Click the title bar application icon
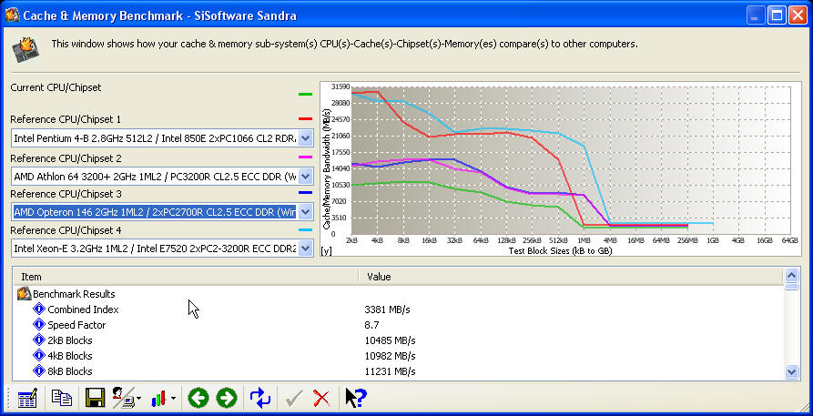813x416 pixels. (13, 15)
